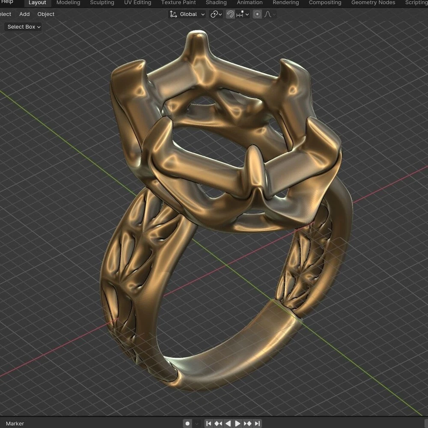Toggle auto keying record button
Screen dimensions: 428x428
point(187,423)
